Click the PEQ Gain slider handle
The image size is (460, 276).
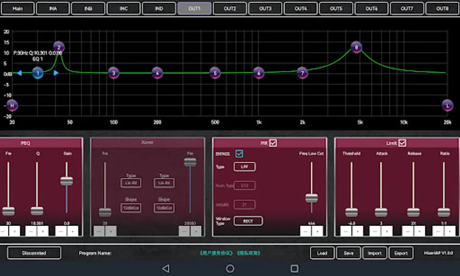tap(67, 181)
